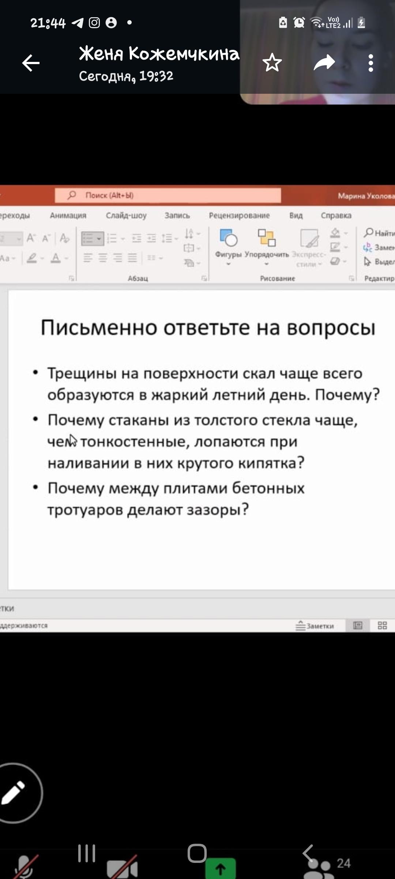395x879 pixels.
Task: Tap the green share screen button
Action: pyautogui.click(x=220, y=868)
